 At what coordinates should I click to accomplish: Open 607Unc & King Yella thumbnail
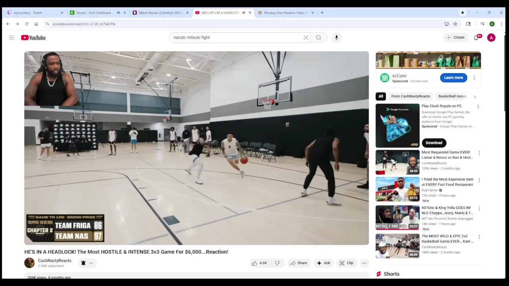click(x=398, y=218)
